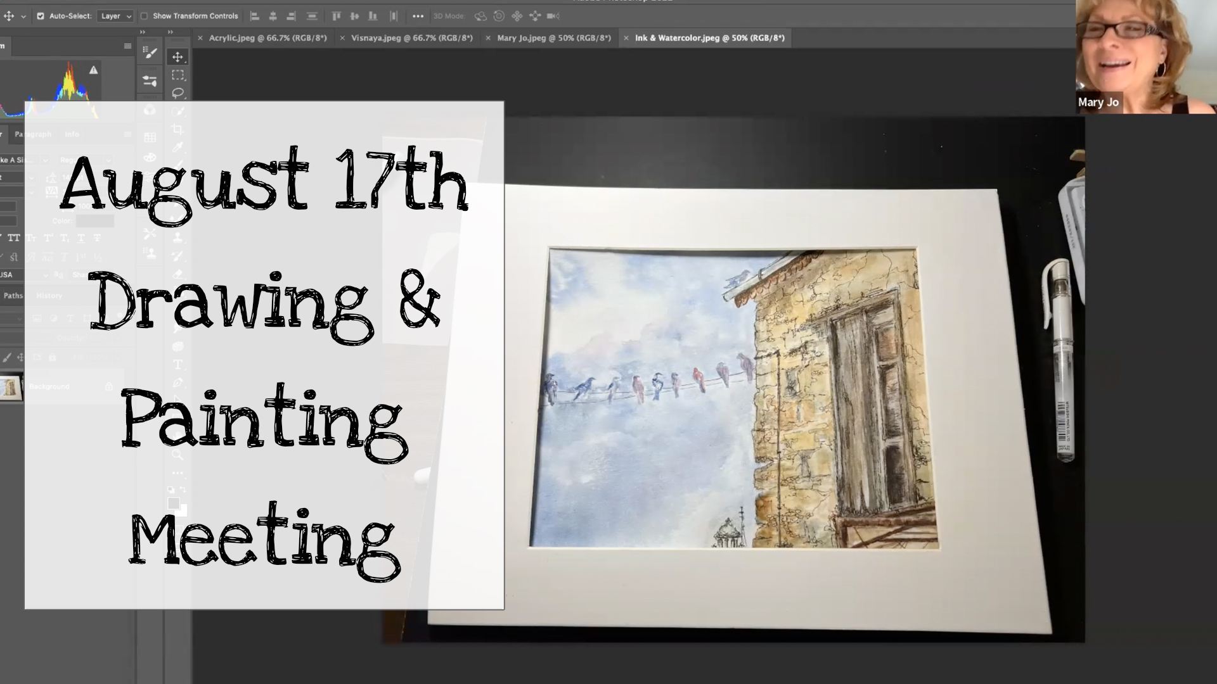
Task: Select the Crop tool
Action: pos(177,129)
